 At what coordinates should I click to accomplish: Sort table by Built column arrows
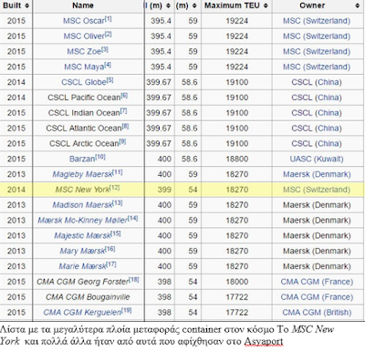click(x=27, y=5)
